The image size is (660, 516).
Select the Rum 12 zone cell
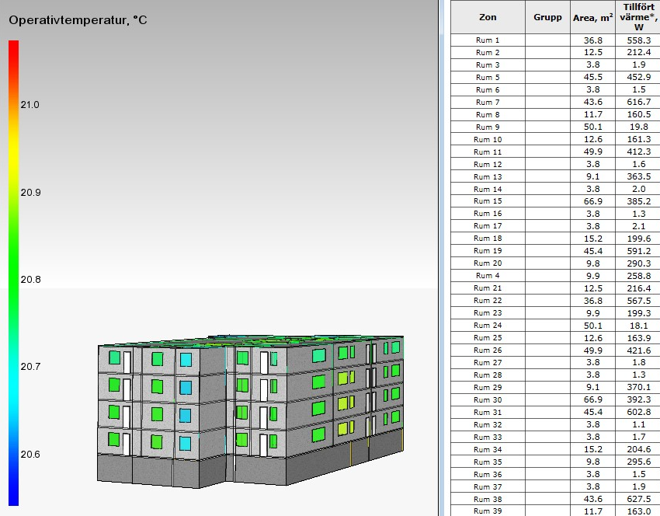488,164
